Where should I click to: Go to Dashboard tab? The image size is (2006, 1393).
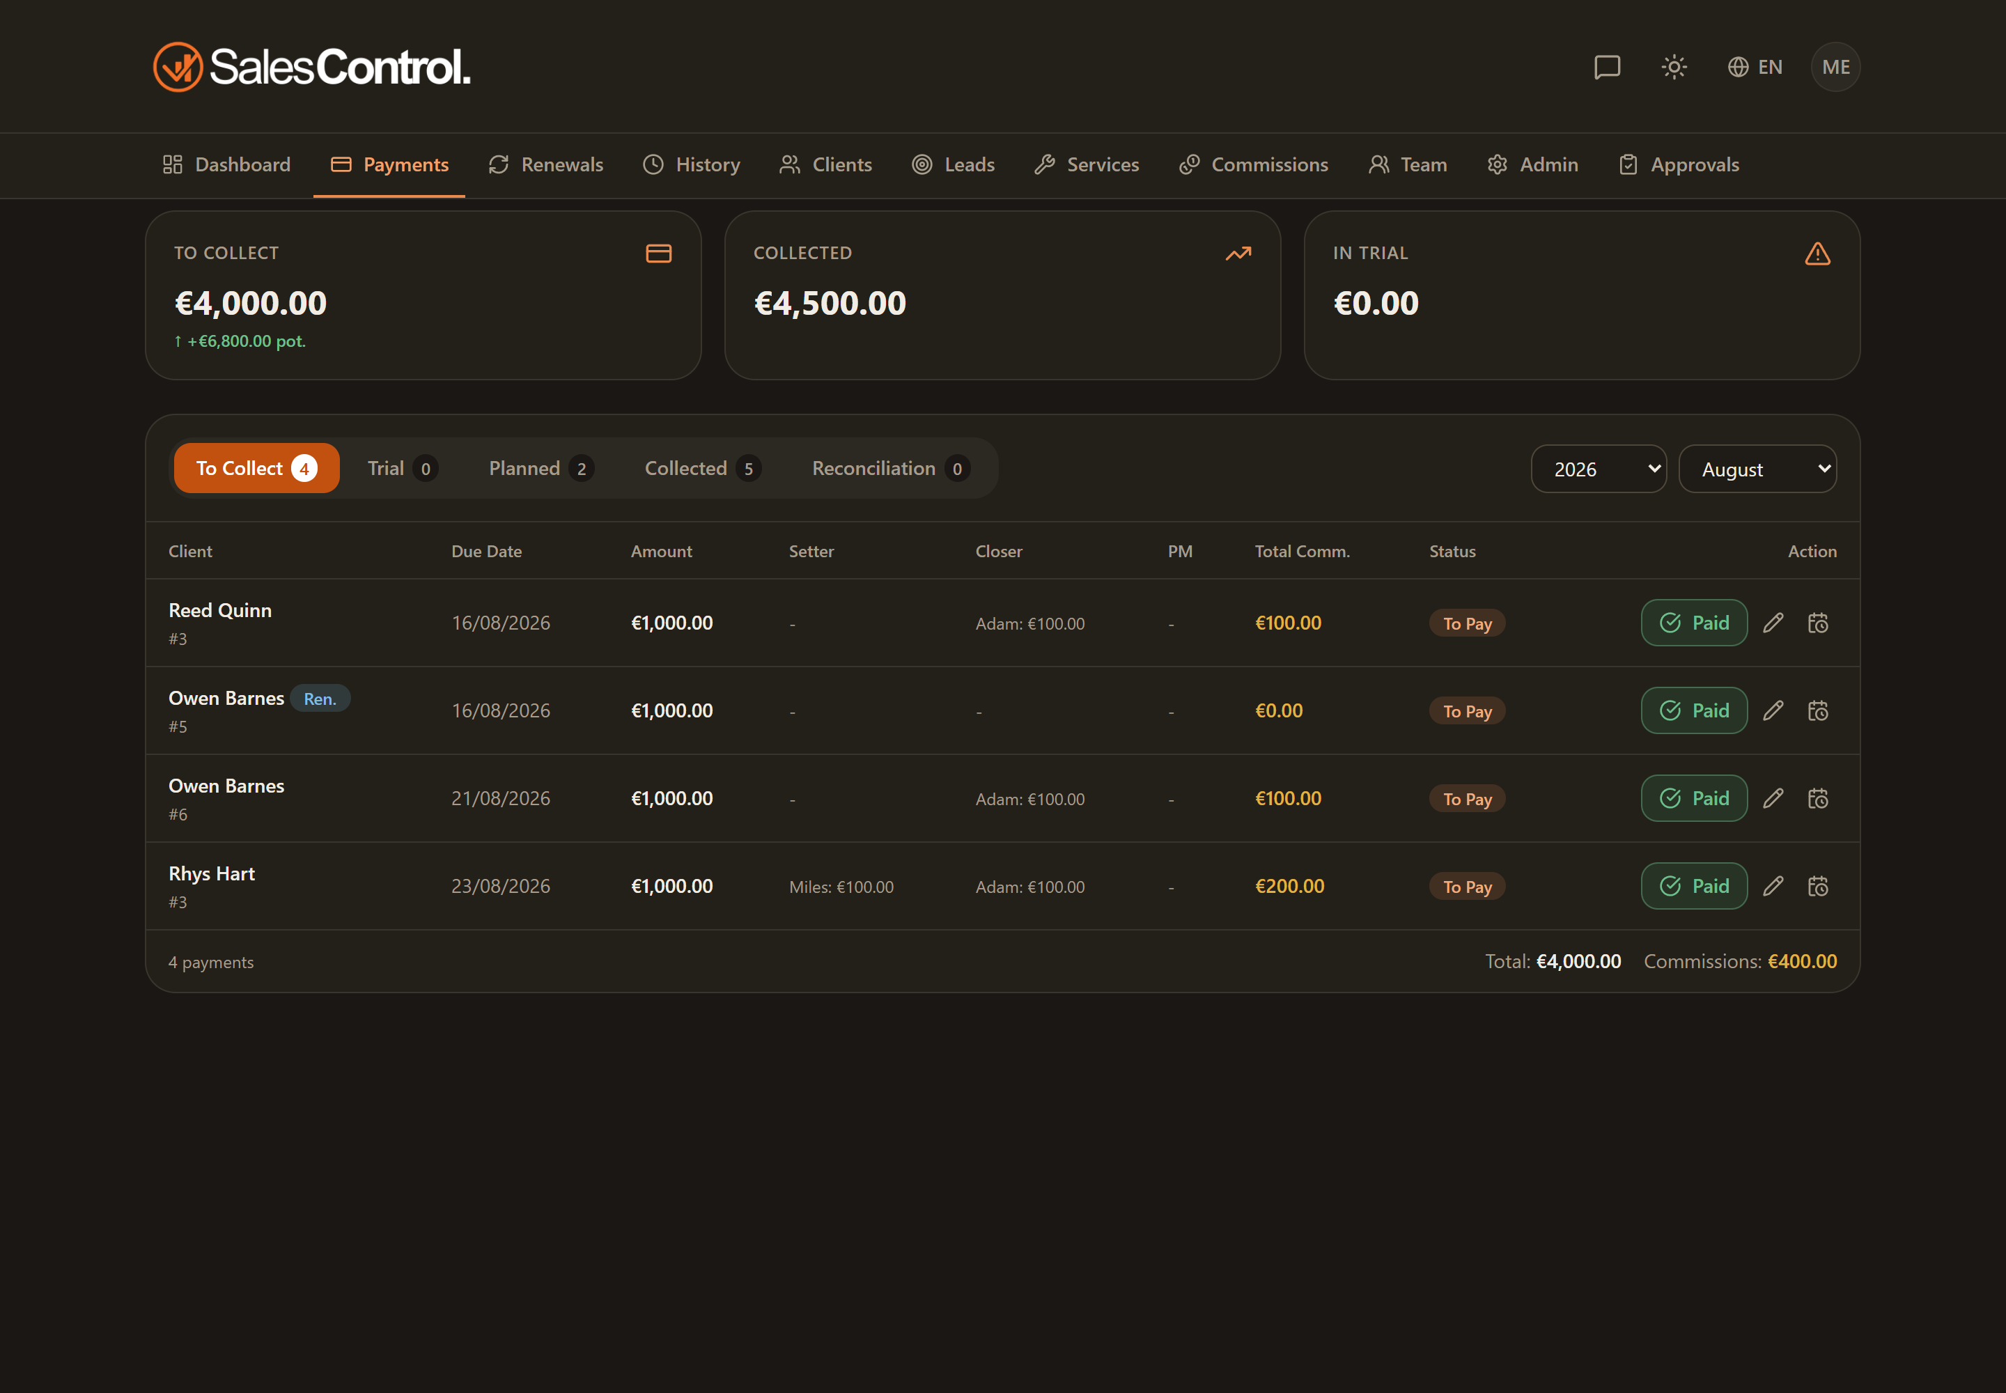[x=226, y=165]
